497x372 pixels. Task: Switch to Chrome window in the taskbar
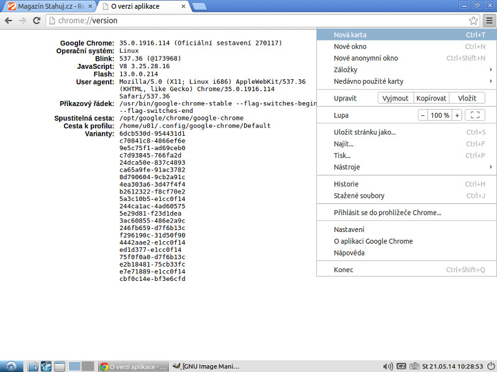(x=133, y=366)
